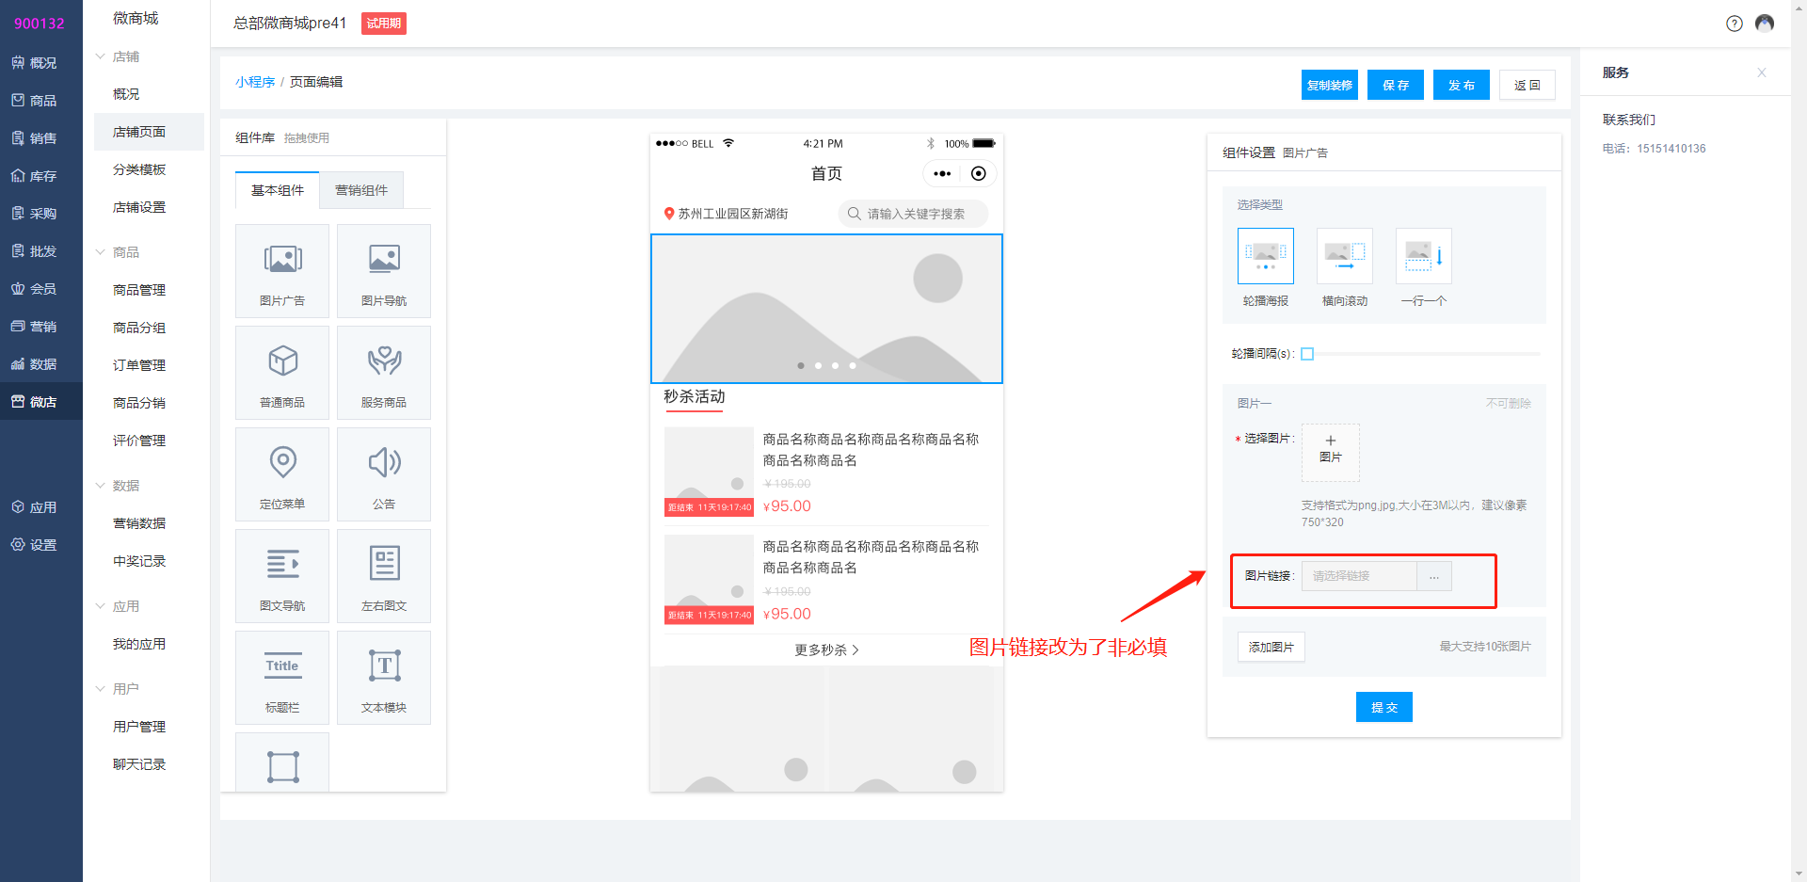The height and width of the screenshot is (882, 1807).
Task: Switch to the 营销组件 tab
Action: [361, 190]
